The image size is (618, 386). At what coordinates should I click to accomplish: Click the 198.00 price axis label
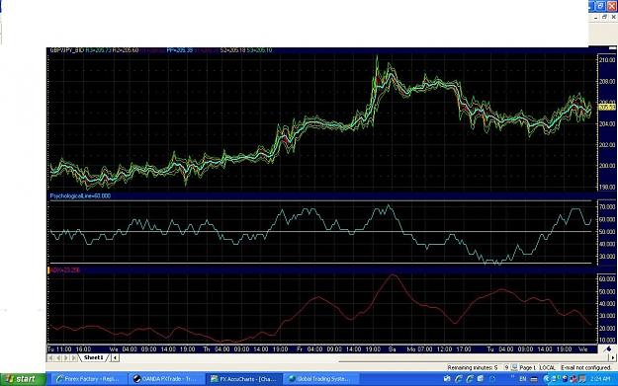coord(606,187)
